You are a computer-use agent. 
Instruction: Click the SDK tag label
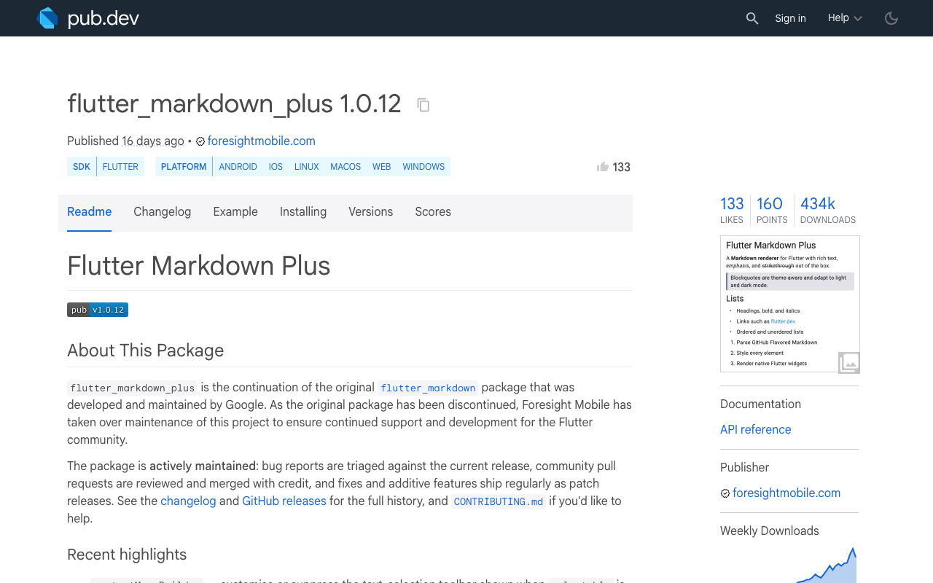[82, 167]
